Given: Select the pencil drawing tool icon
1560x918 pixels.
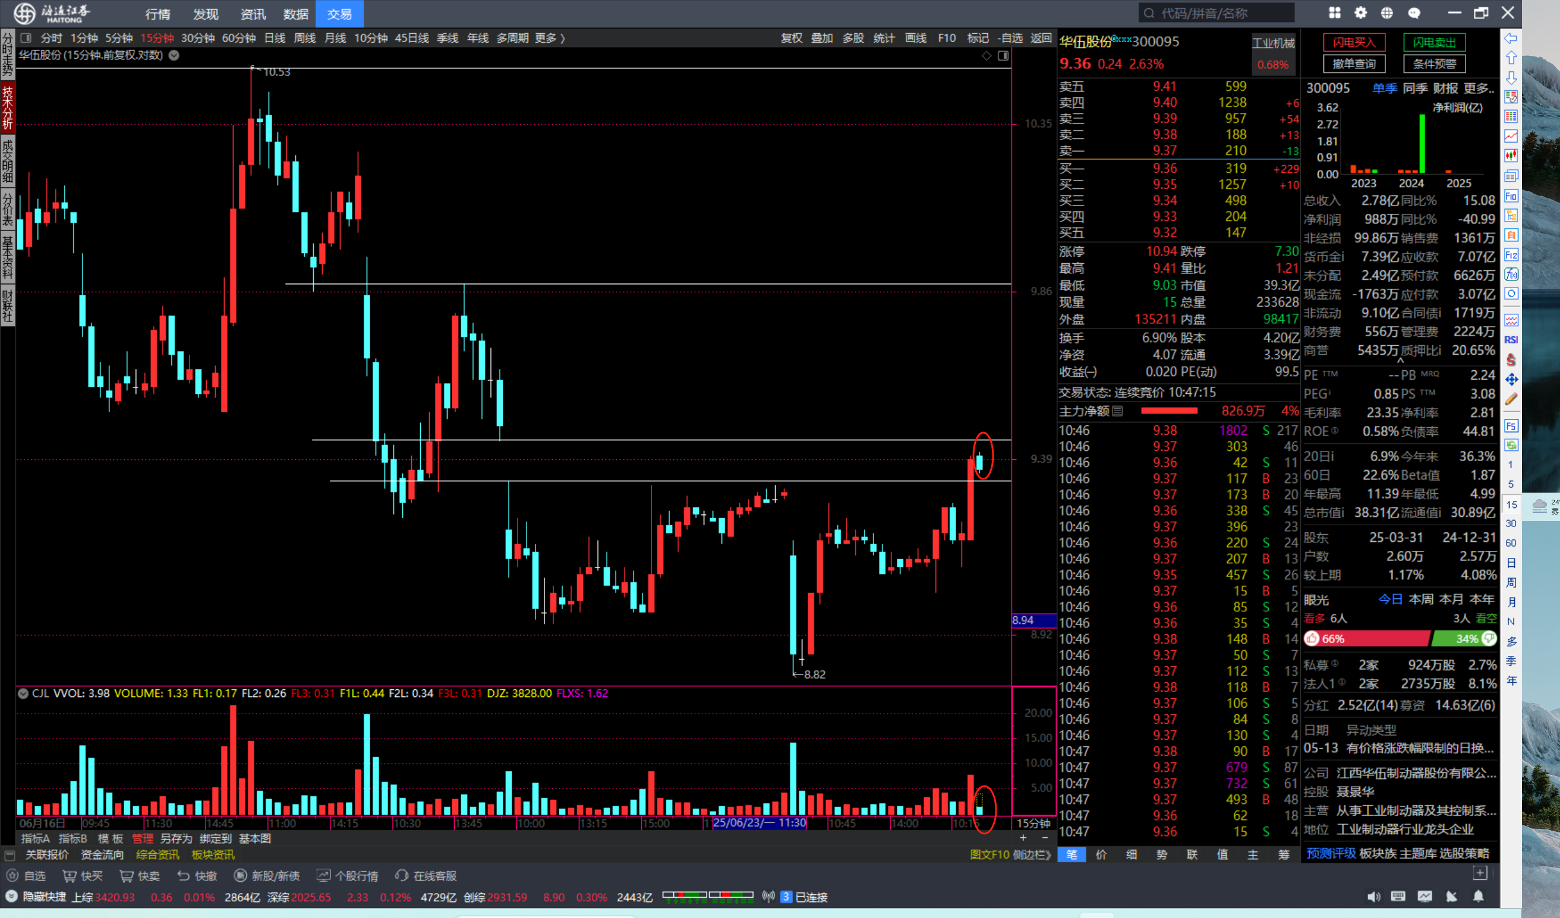Looking at the screenshot, I should [x=1511, y=399].
